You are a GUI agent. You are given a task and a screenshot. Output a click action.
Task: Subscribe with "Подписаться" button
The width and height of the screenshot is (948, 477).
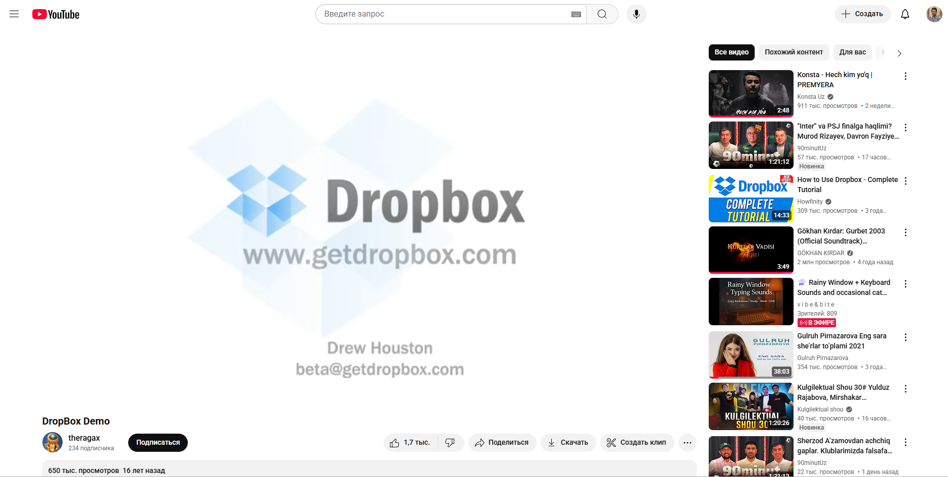point(158,443)
